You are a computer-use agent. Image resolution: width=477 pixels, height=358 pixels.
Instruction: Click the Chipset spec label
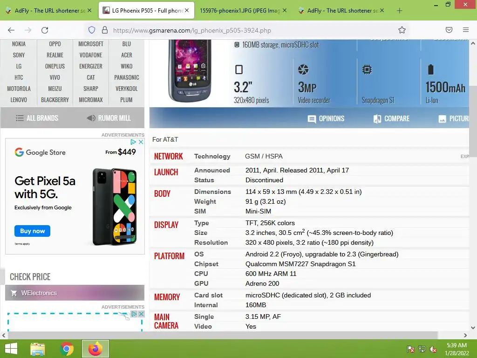click(x=206, y=264)
